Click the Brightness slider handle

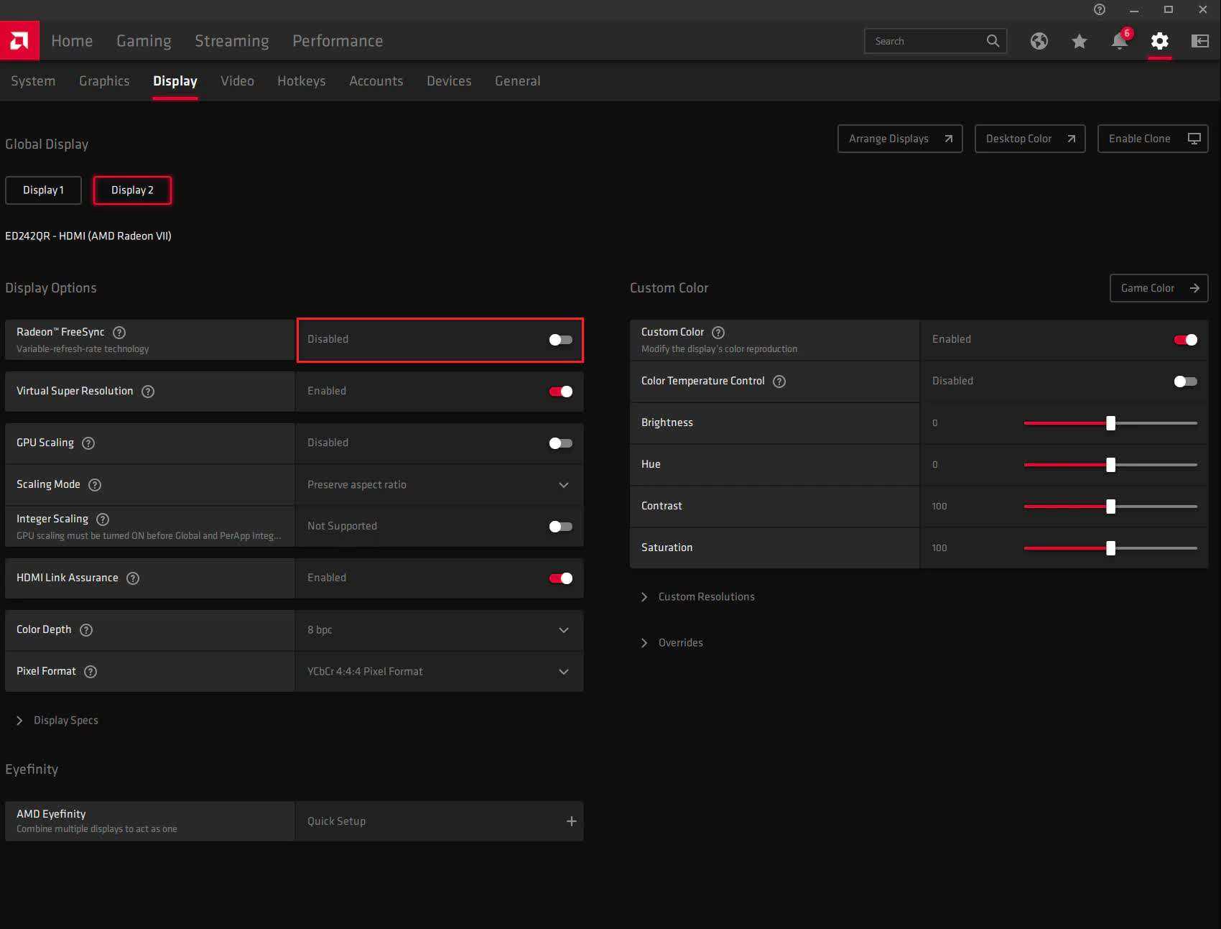[1110, 423]
